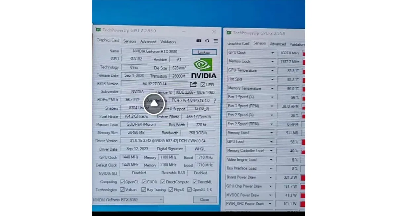Open the Hot Spot sensor dropdown arrow
This screenshot has width=397, height=216.
[x=273, y=79]
